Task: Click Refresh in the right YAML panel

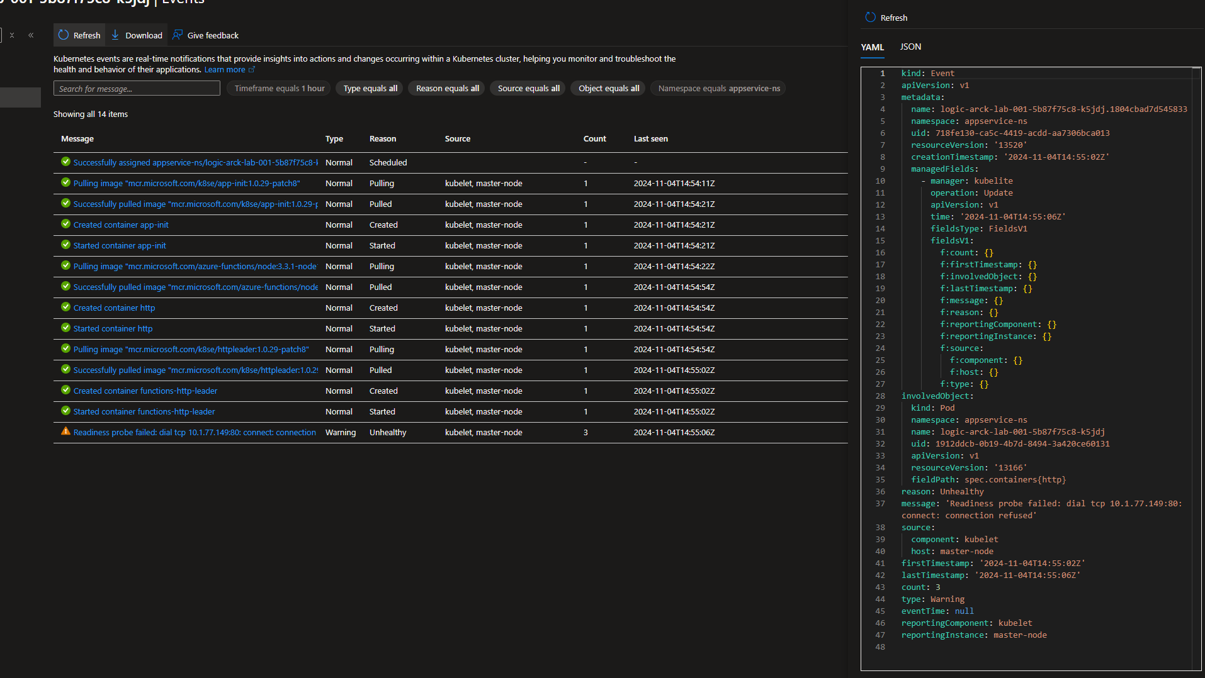Action: 886,18
